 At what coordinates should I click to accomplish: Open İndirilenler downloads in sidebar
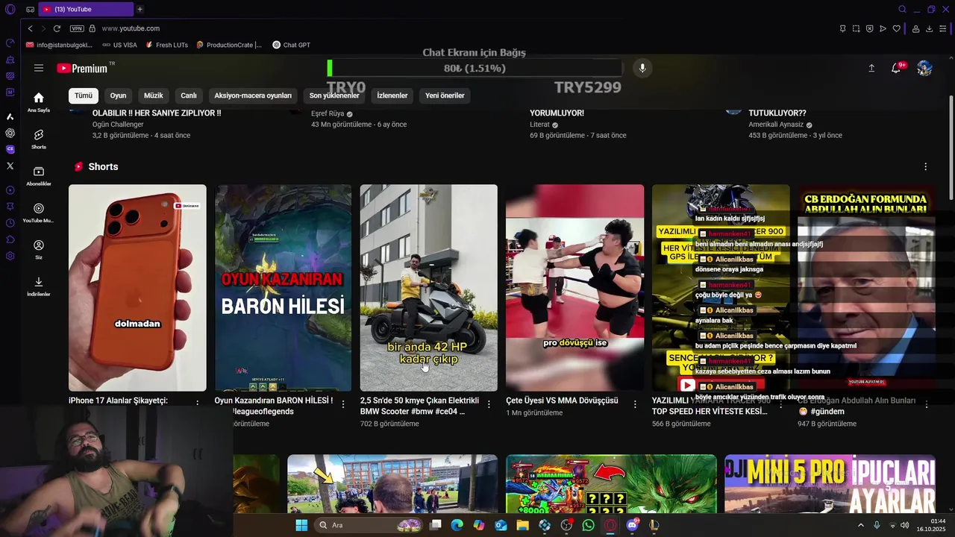[x=39, y=286]
